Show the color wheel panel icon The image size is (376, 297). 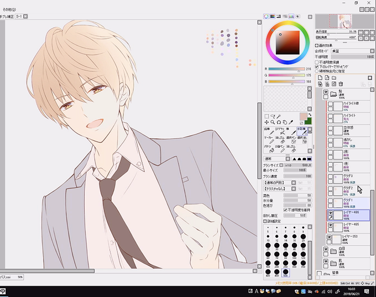pyautogui.click(x=266, y=16)
